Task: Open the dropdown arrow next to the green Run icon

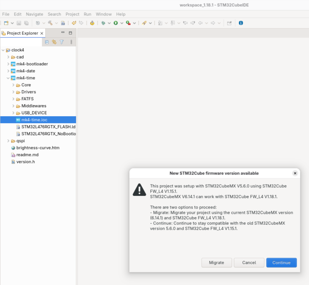Action: pos(122,23)
